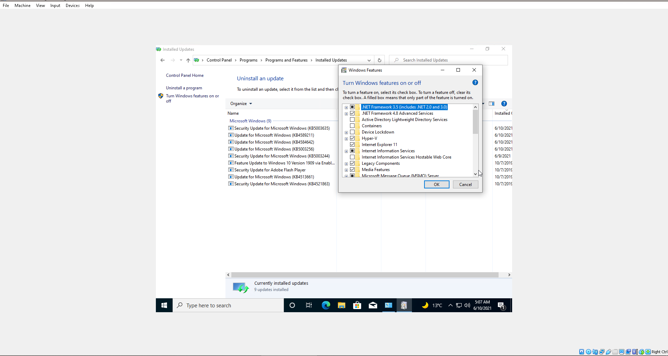Open Task View on the taskbar
This screenshot has height=356, width=668.
tap(309, 305)
